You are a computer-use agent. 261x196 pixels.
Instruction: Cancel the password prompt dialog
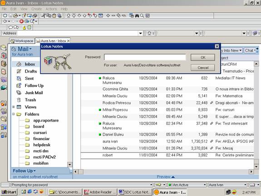coord(203,68)
